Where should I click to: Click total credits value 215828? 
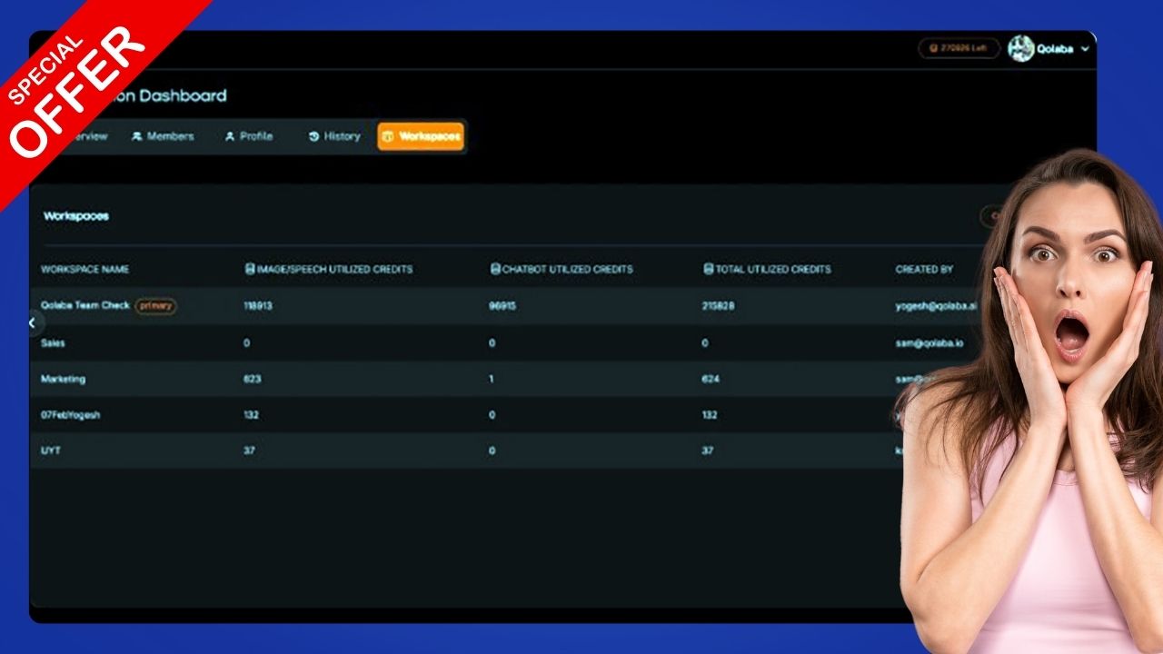click(718, 306)
